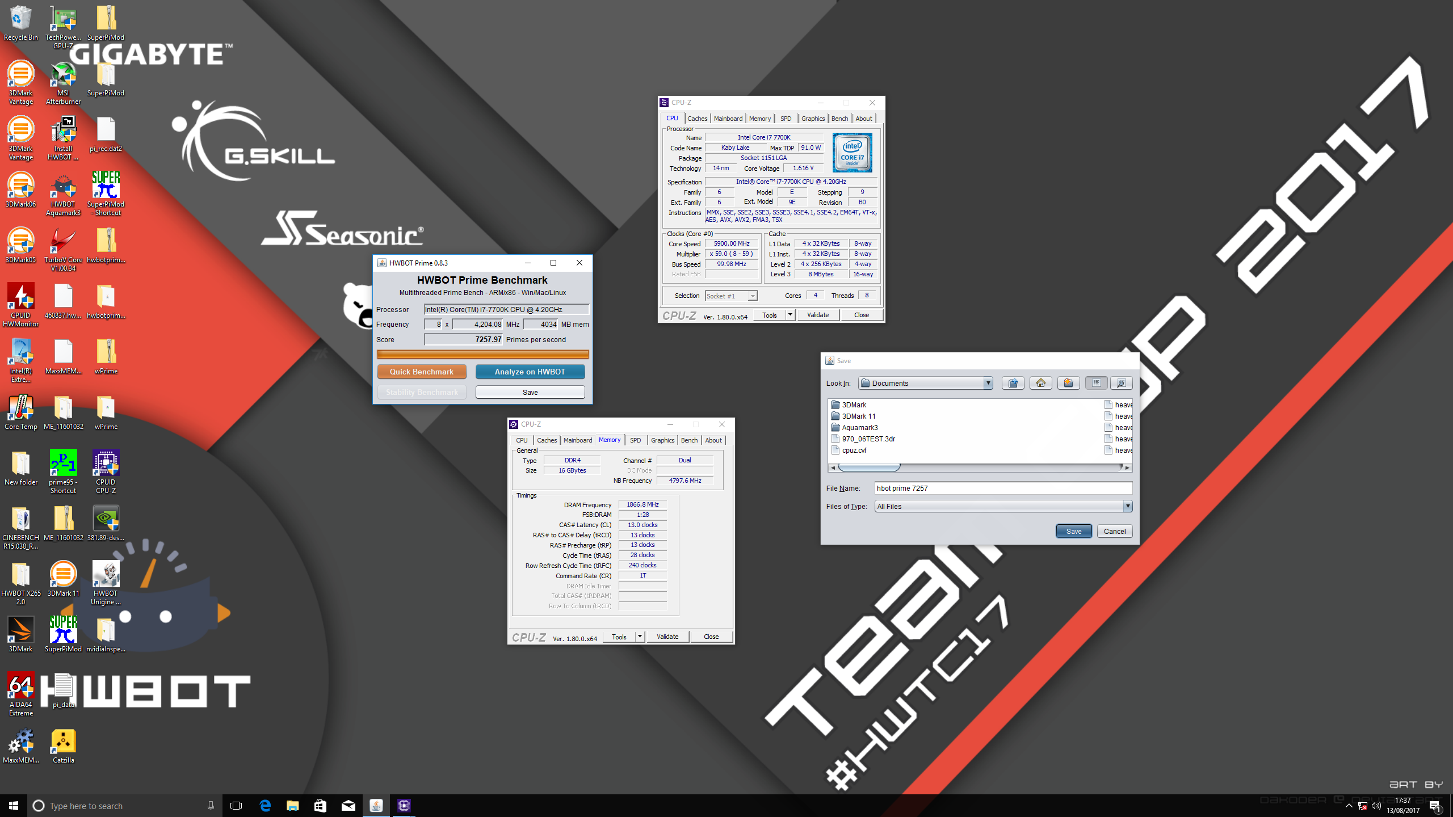Open the Mail icon in the taskbar

click(348, 806)
